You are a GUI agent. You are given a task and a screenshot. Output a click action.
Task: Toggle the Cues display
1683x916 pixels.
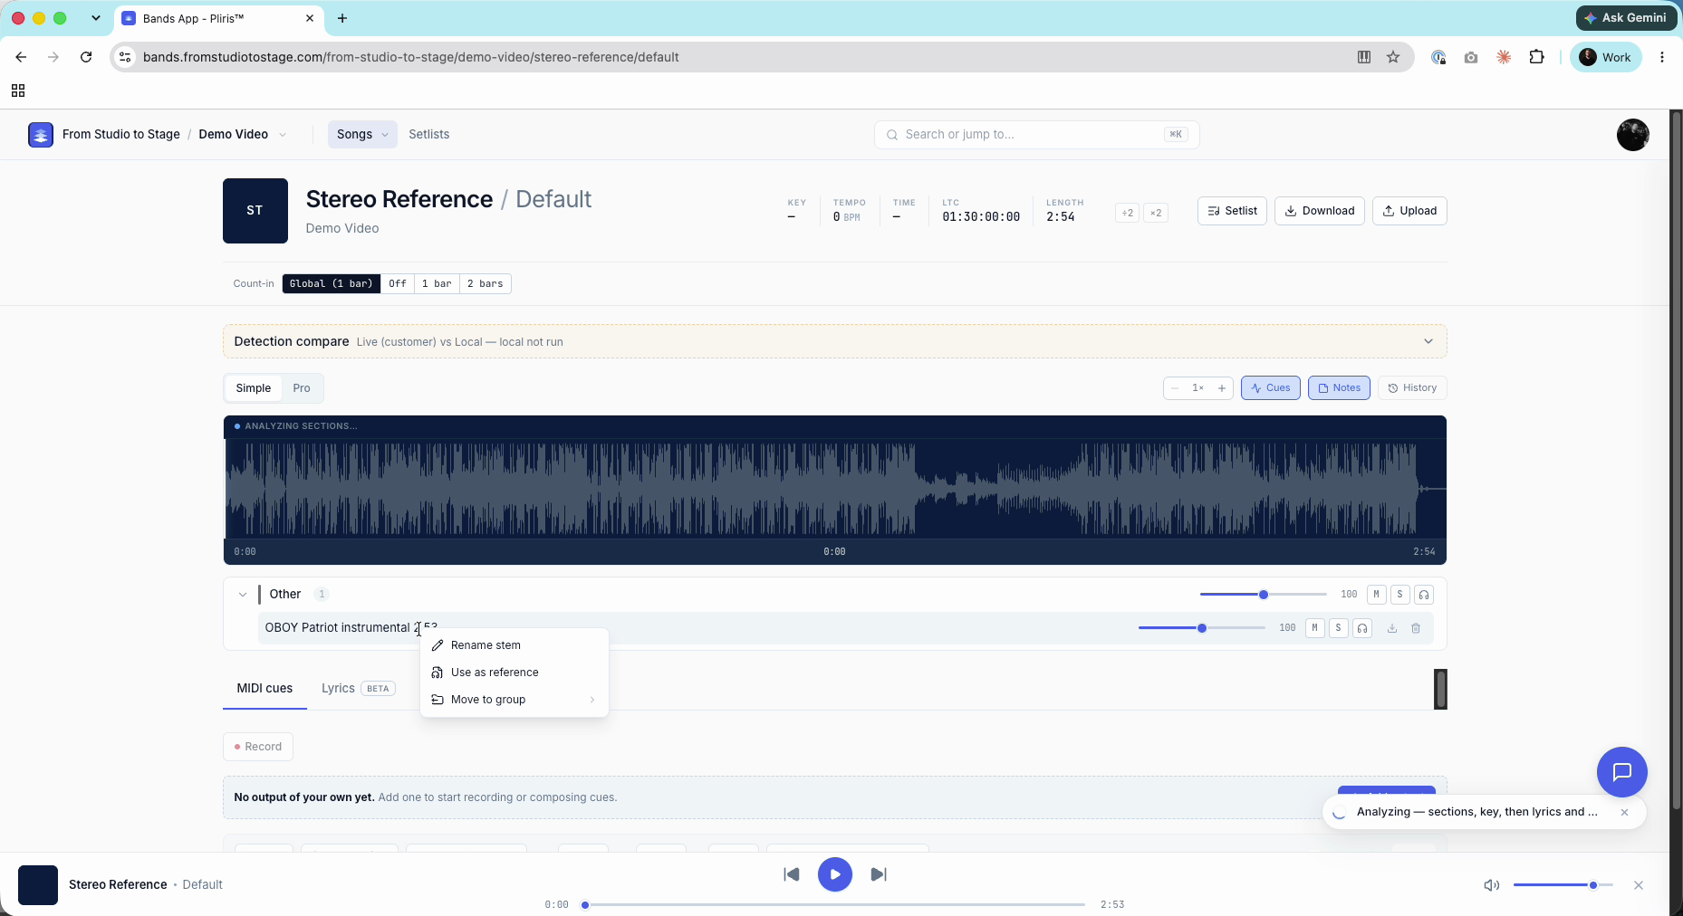pos(1271,388)
